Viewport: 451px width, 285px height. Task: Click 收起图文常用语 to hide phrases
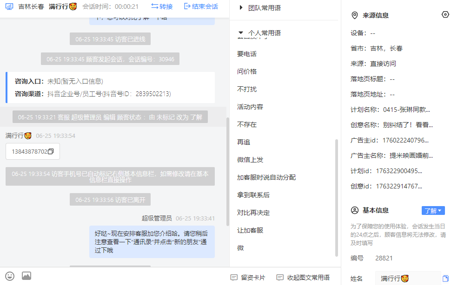(303, 278)
